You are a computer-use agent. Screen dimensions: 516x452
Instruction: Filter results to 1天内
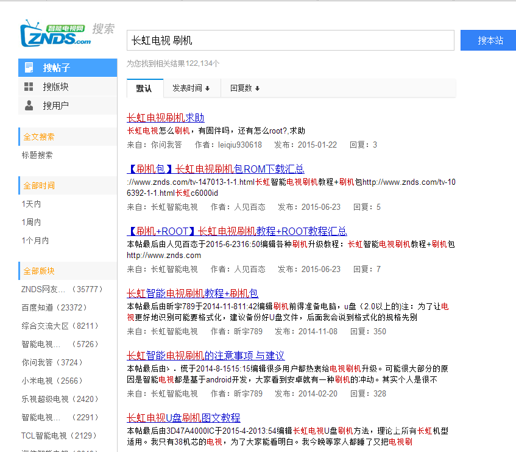coord(31,204)
